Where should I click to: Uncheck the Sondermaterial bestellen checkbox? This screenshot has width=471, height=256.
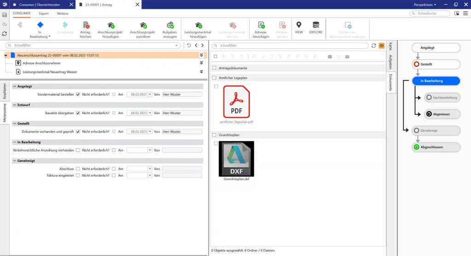pyautogui.click(x=78, y=94)
